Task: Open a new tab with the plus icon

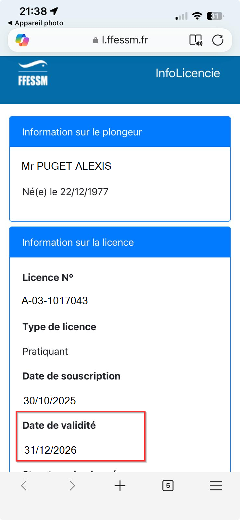Action: tap(120, 486)
